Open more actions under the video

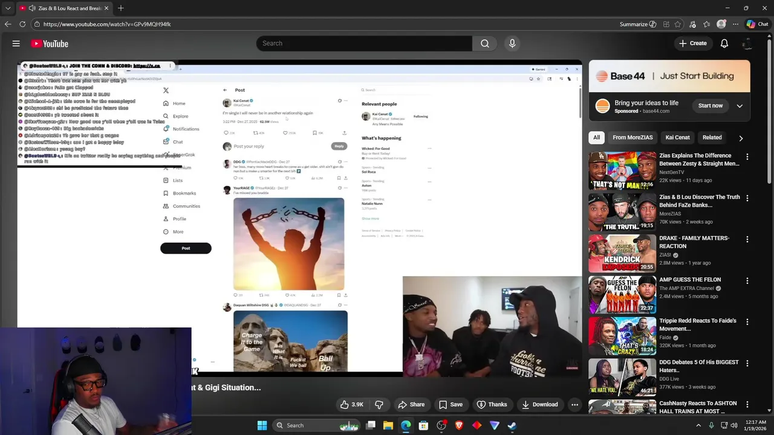(x=574, y=404)
